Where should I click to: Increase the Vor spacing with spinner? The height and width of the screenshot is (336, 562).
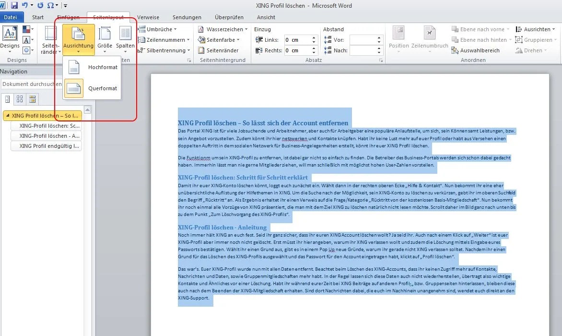pyautogui.click(x=379, y=37)
